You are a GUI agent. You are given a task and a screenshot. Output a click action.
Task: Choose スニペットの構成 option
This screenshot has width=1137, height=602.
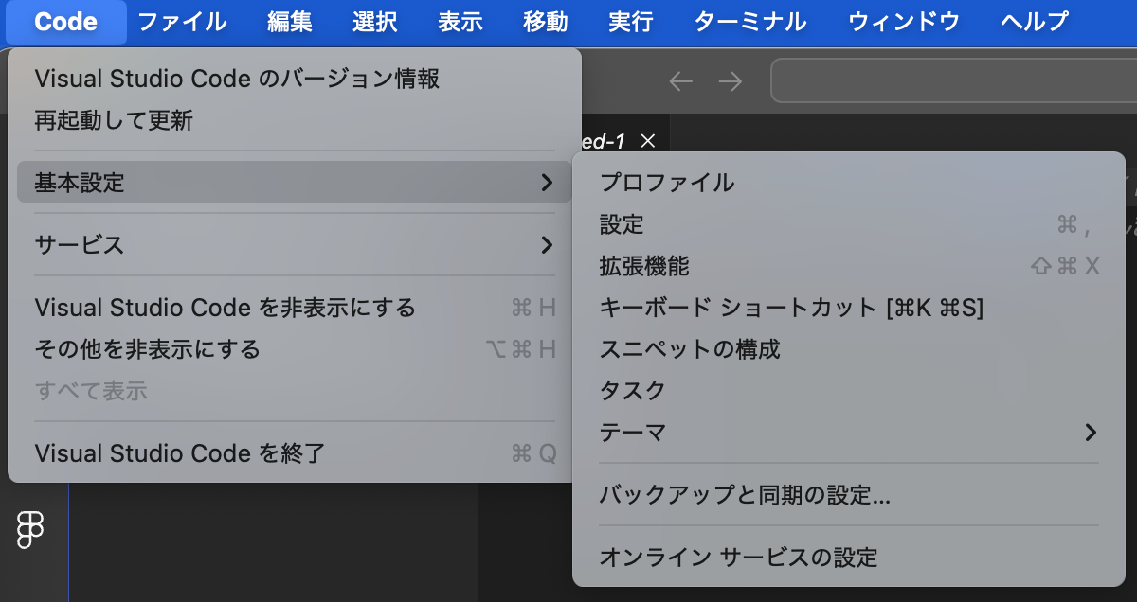pos(690,349)
